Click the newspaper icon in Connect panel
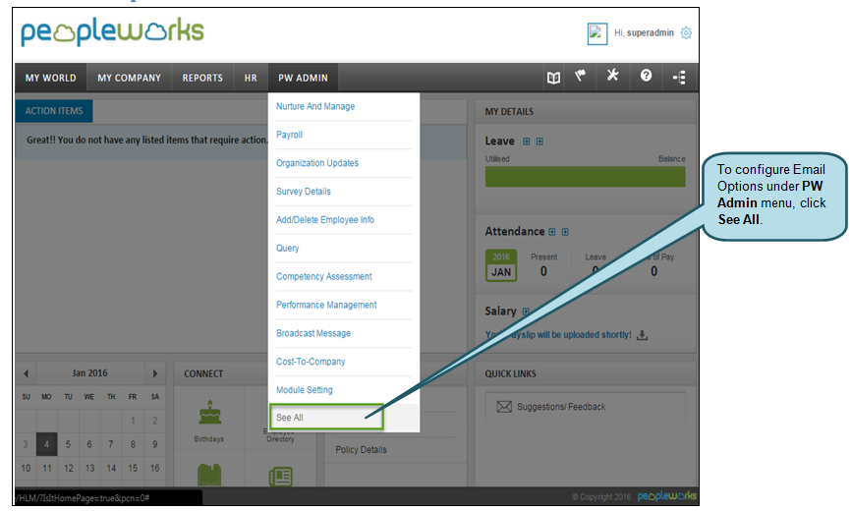The width and height of the screenshot is (851, 512). pos(281,477)
